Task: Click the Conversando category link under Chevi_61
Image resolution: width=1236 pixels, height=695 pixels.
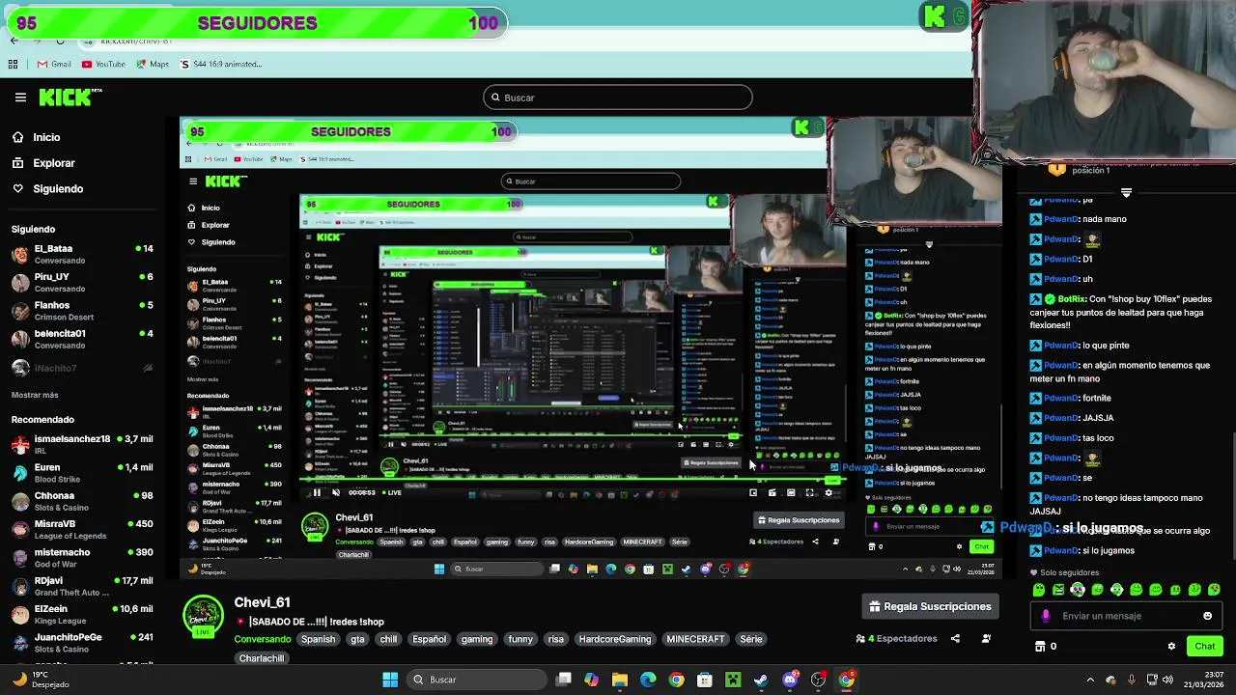Action: coord(262,639)
